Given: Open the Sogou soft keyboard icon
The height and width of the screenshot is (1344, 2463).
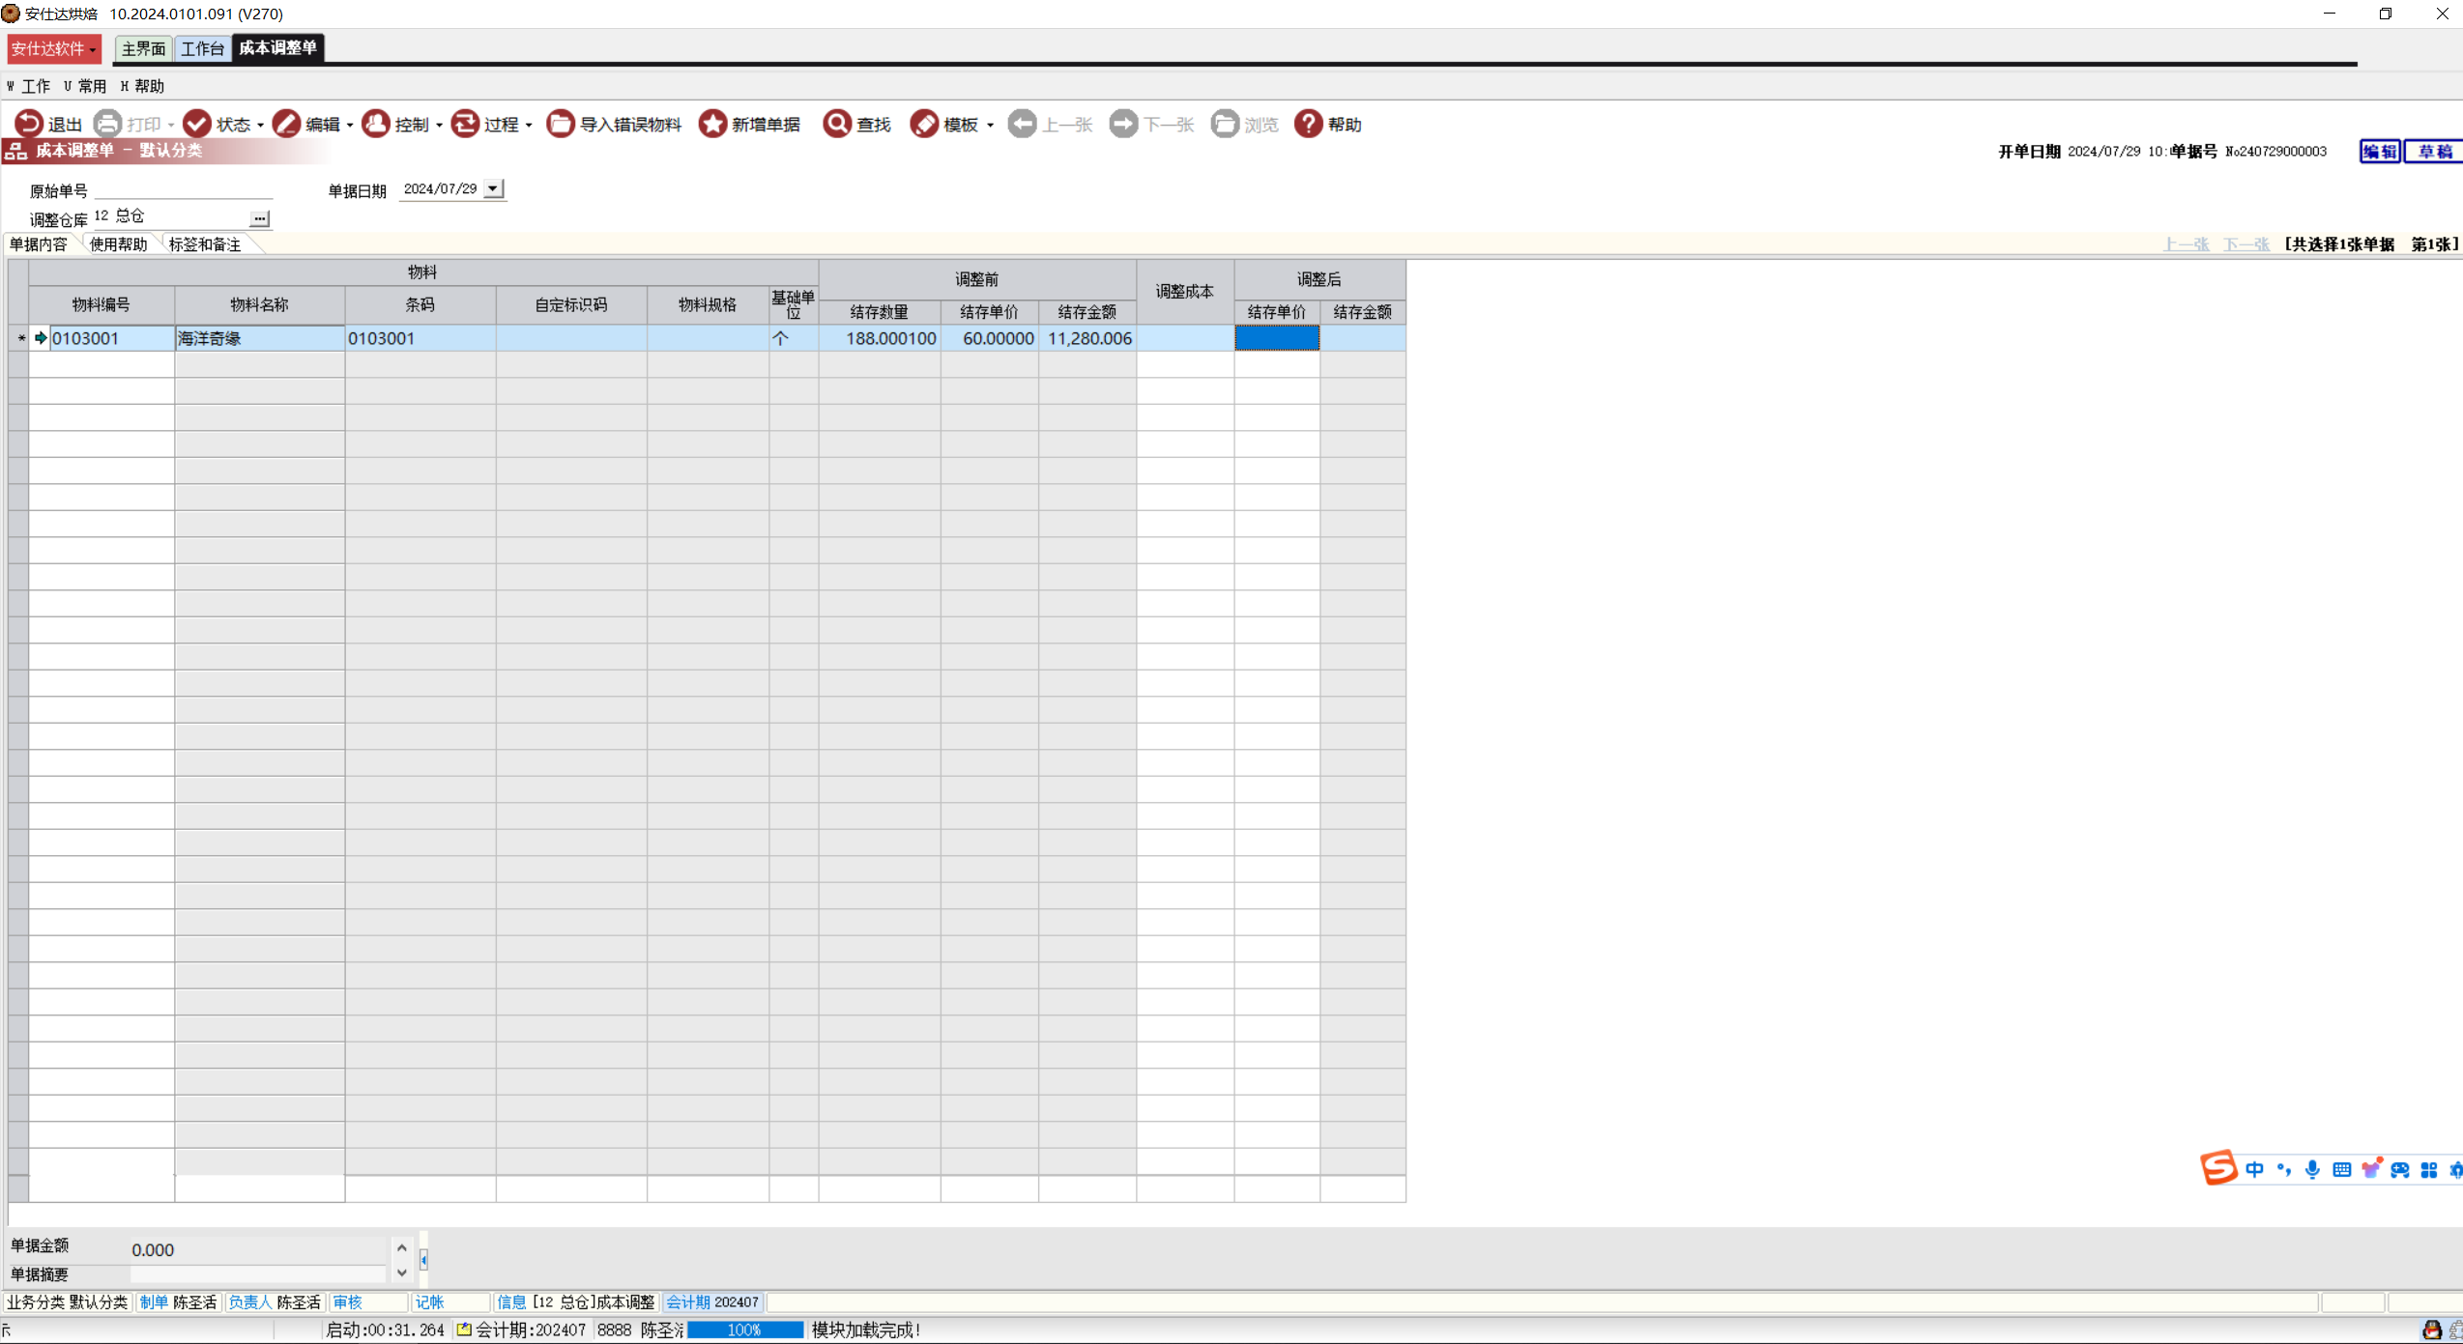Looking at the screenshot, I should pos(2341,1170).
